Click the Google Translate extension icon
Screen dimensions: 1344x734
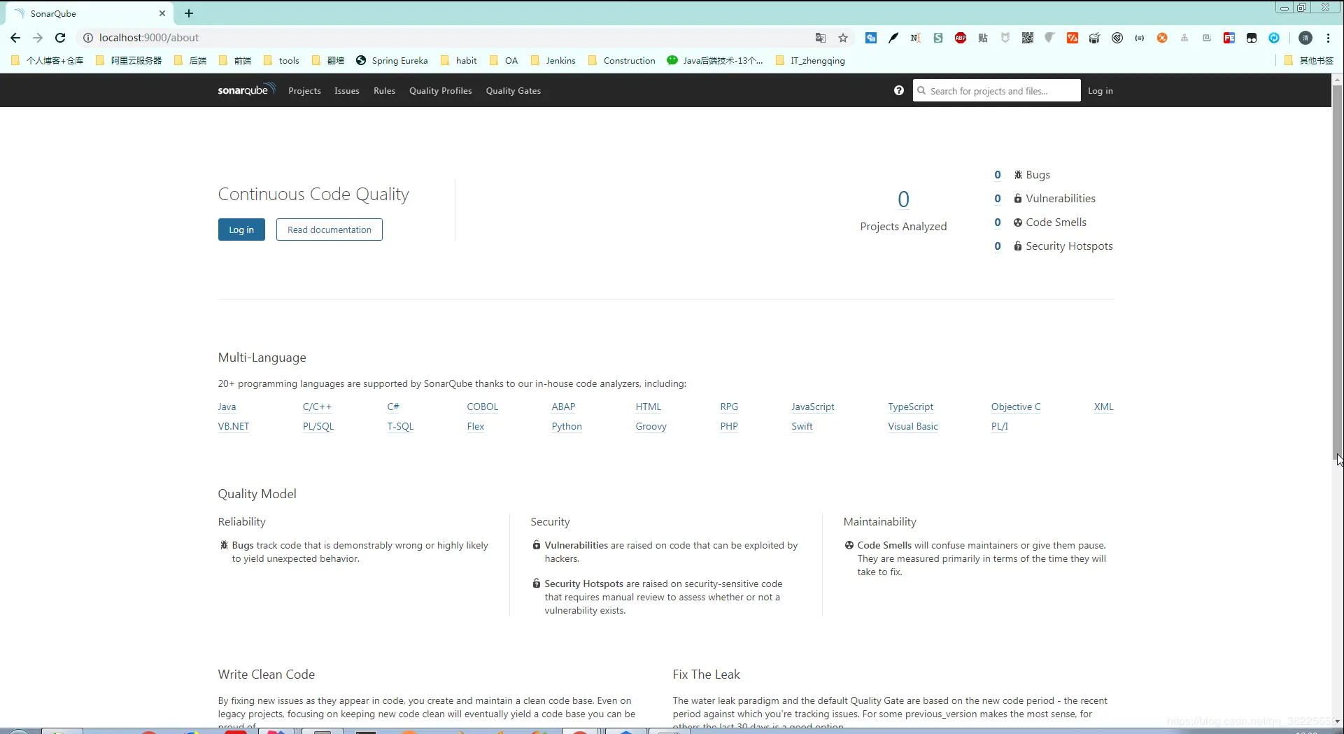821,38
